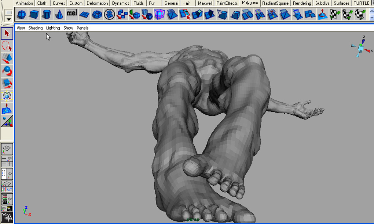Click the merge icon with red inward arrows

[x=272, y=14]
